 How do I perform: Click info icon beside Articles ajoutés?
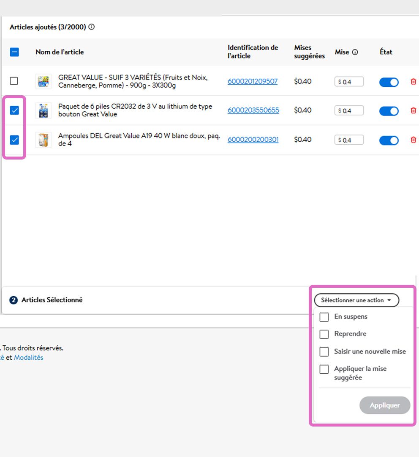92,27
